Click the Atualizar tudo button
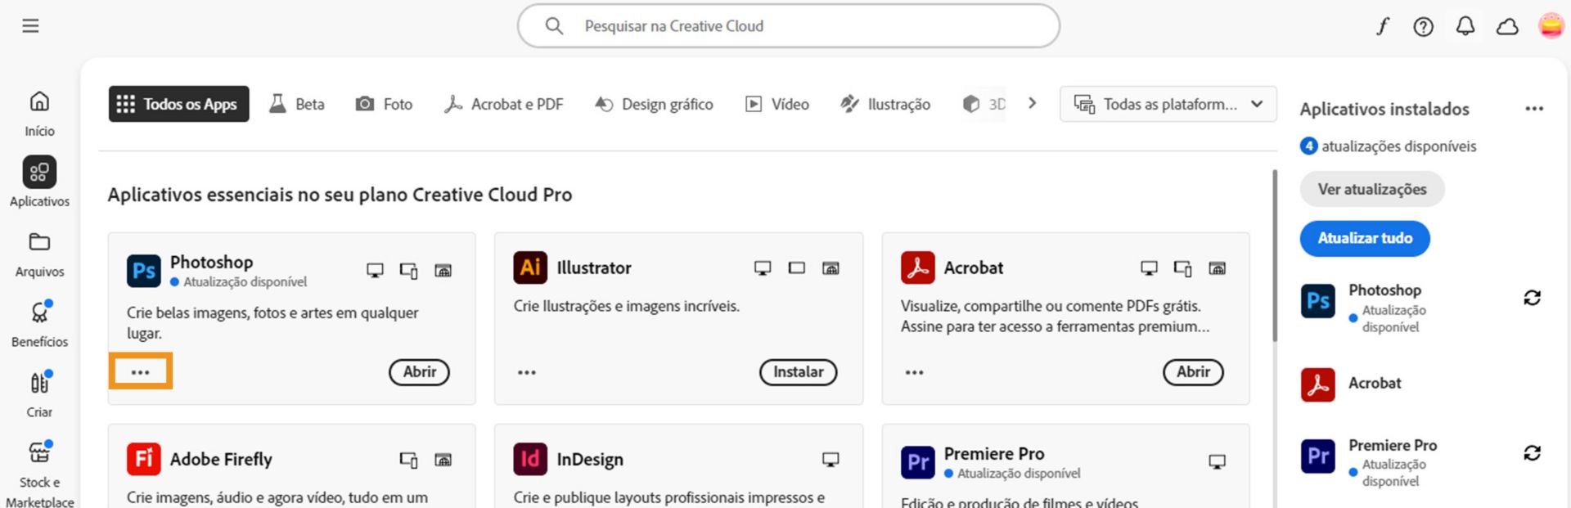The height and width of the screenshot is (508, 1571). (1365, 238)
